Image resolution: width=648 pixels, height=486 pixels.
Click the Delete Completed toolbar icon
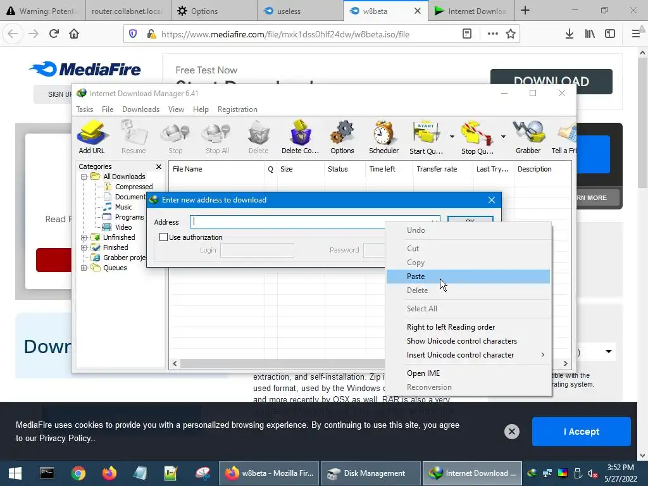coord(301,137)
